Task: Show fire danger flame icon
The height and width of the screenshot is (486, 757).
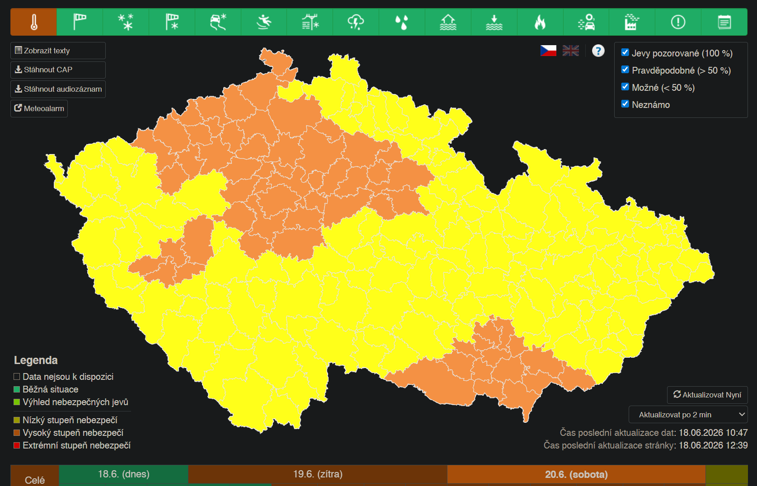Action: [541, 22]
